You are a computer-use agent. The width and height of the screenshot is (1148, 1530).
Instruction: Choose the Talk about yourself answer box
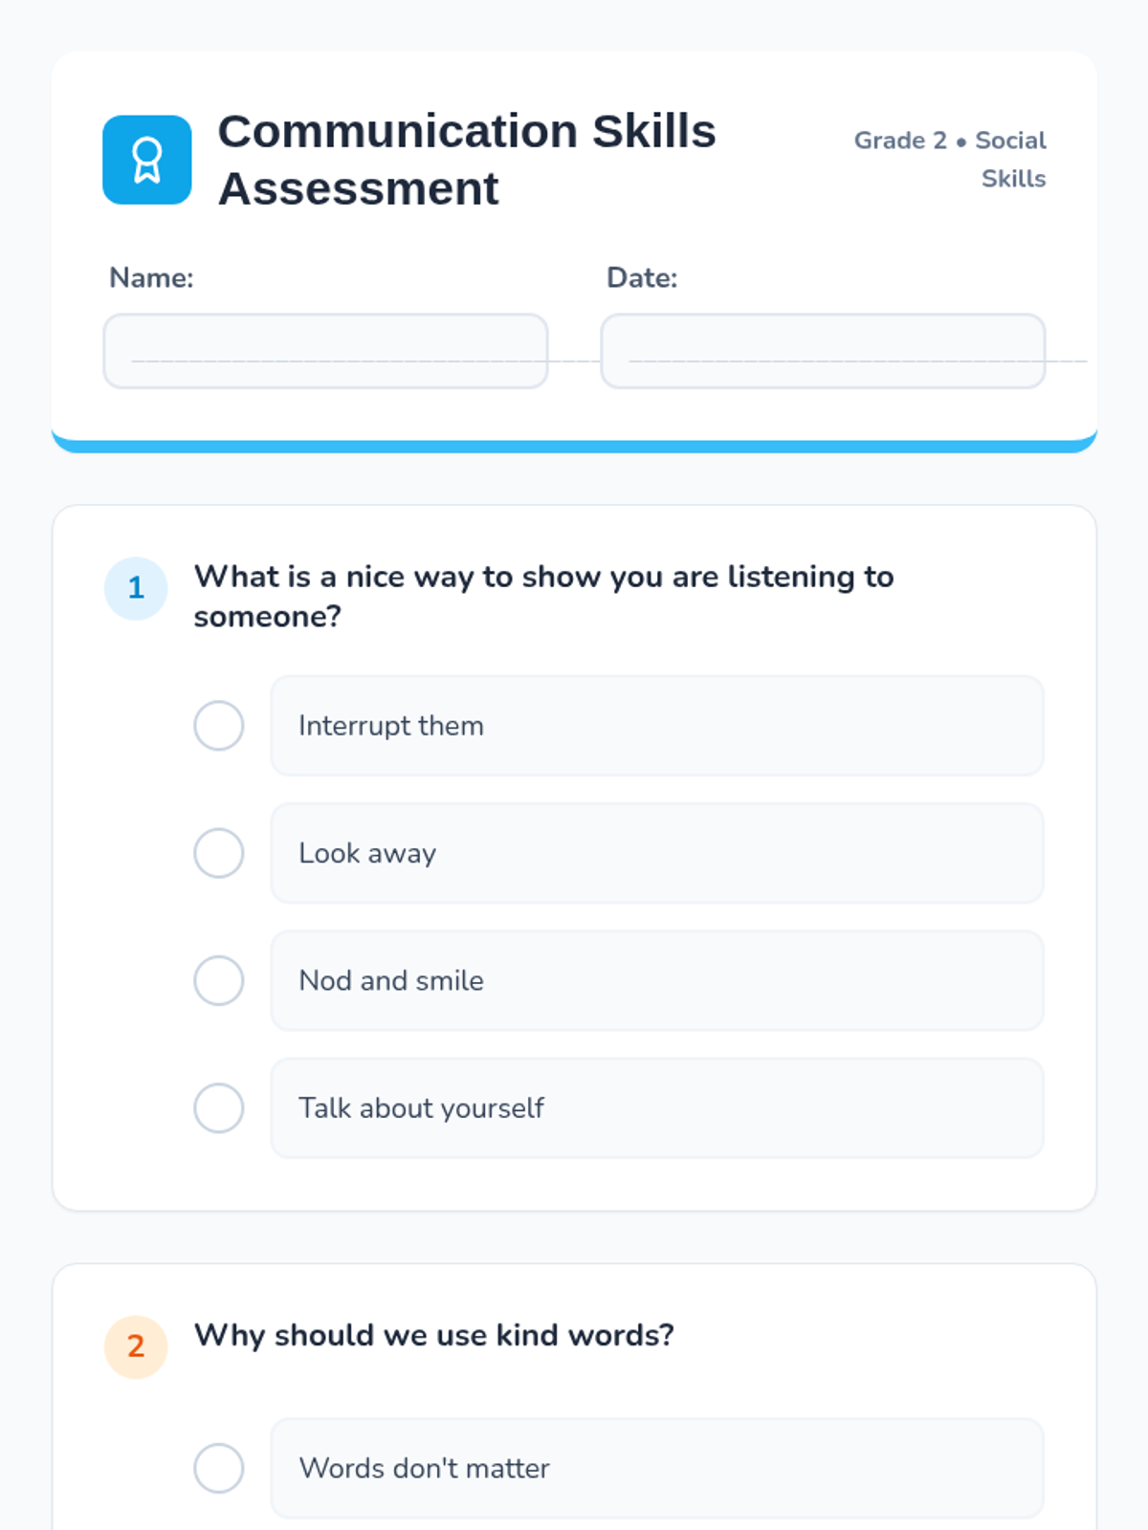point(657,1107)
